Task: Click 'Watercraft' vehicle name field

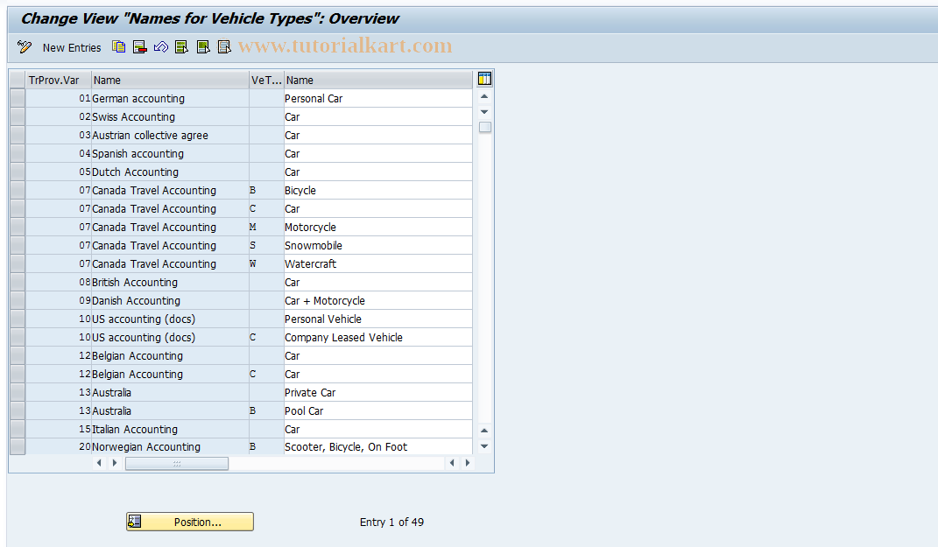Action: 378,264
